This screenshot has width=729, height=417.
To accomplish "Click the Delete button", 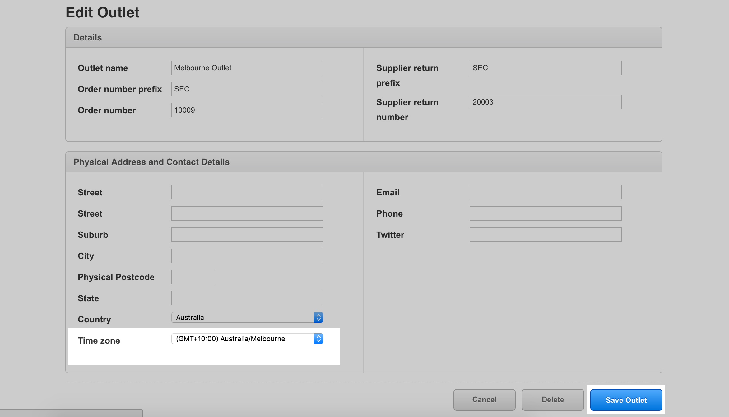I will click(553, 400).
